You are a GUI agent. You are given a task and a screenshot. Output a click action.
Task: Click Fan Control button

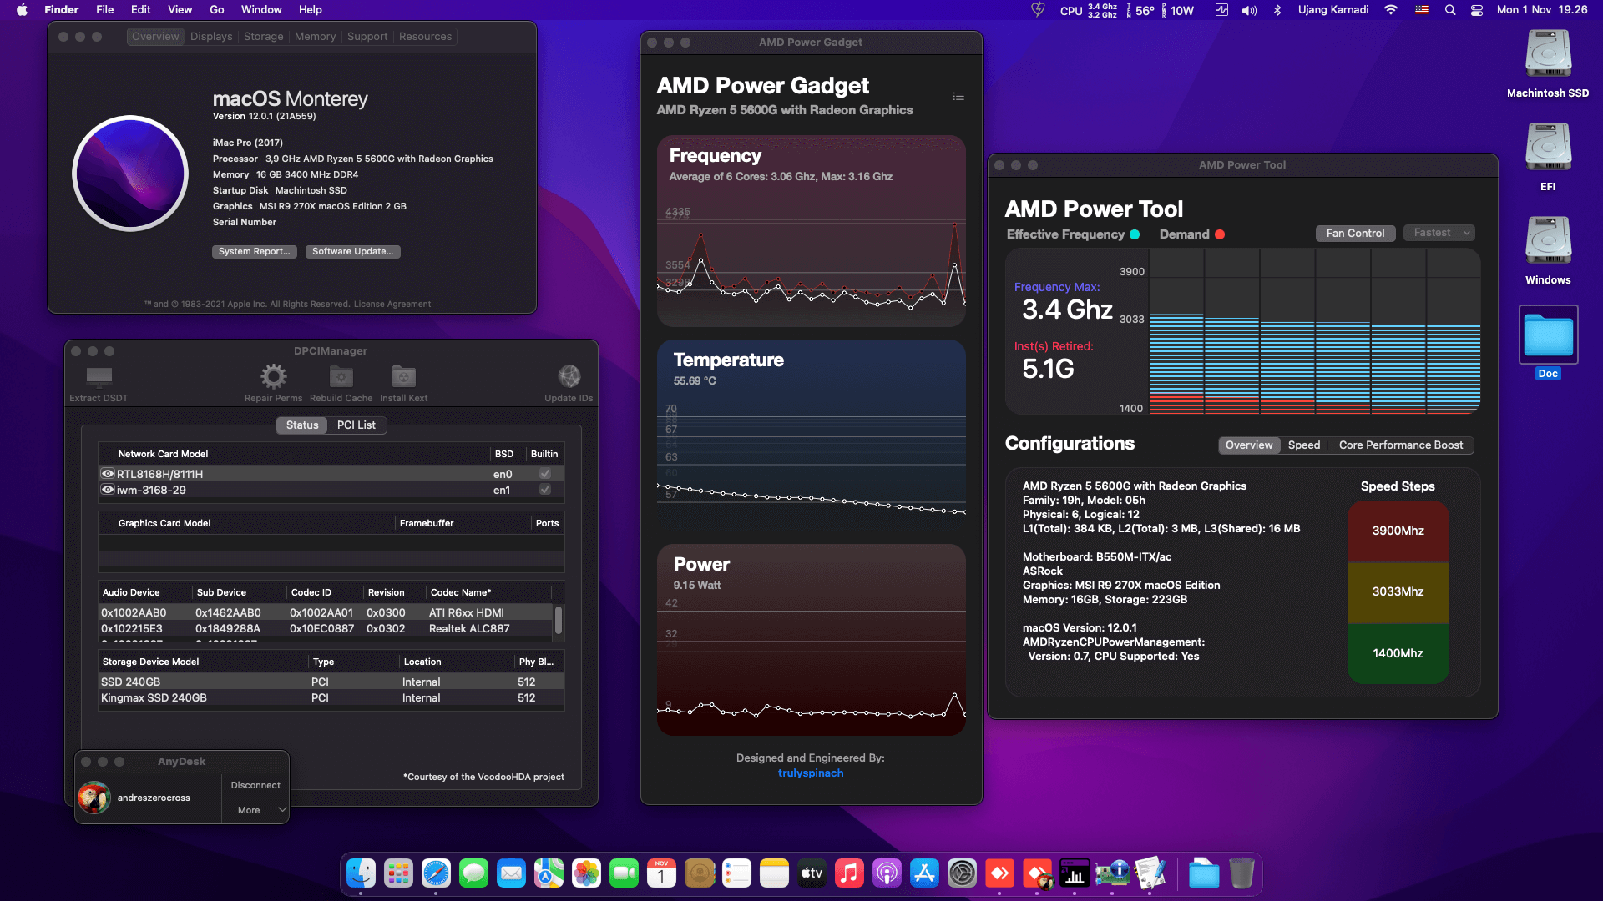pos(1355,234)
